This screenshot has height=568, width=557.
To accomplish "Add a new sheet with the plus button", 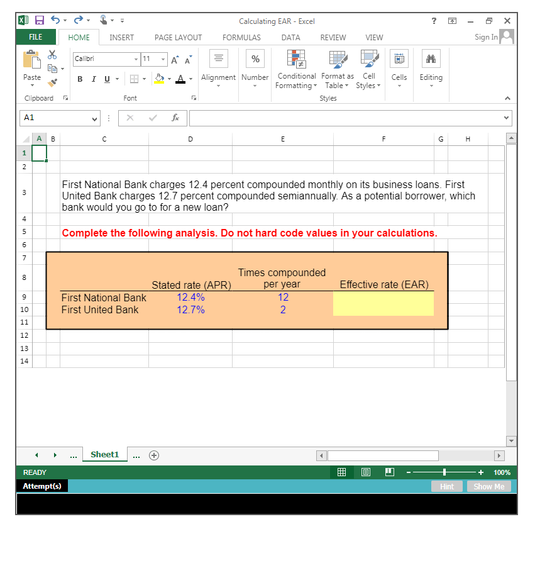I will [154, 455].
